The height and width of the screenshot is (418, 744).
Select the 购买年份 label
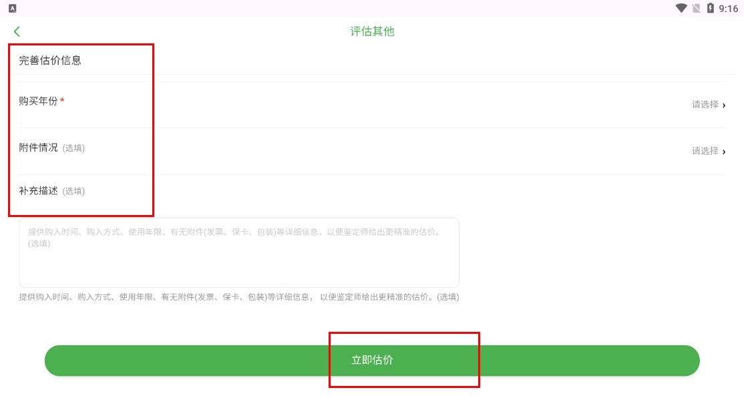pos(38,101)
